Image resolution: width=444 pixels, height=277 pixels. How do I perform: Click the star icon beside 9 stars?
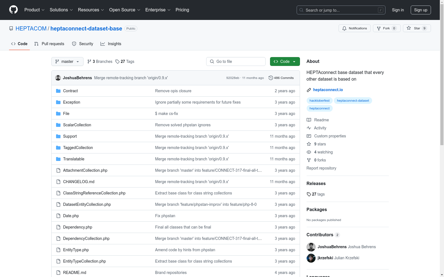pyautogui.click(x=309, y=144)
